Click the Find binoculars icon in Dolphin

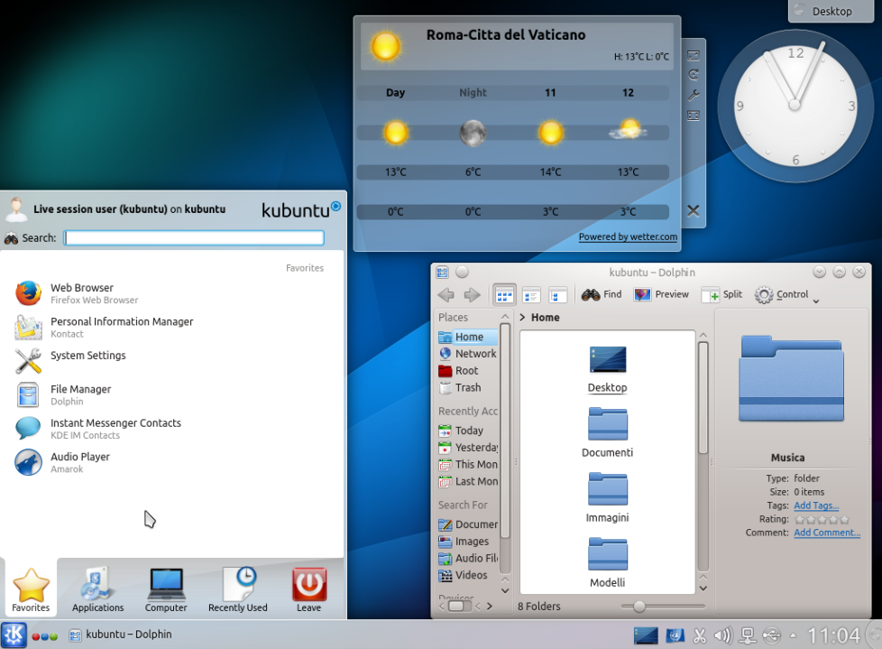[592, 294]
